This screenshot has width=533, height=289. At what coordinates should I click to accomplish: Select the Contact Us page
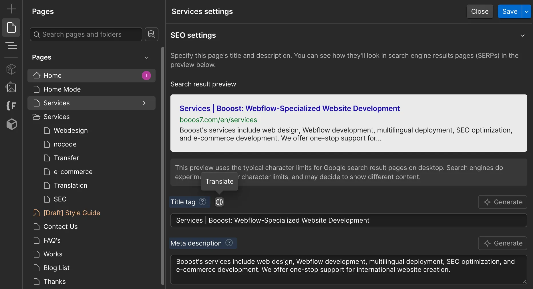(92, 227)
